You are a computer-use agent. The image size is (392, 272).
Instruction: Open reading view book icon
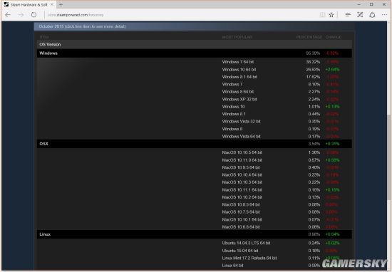coord(322,15)
